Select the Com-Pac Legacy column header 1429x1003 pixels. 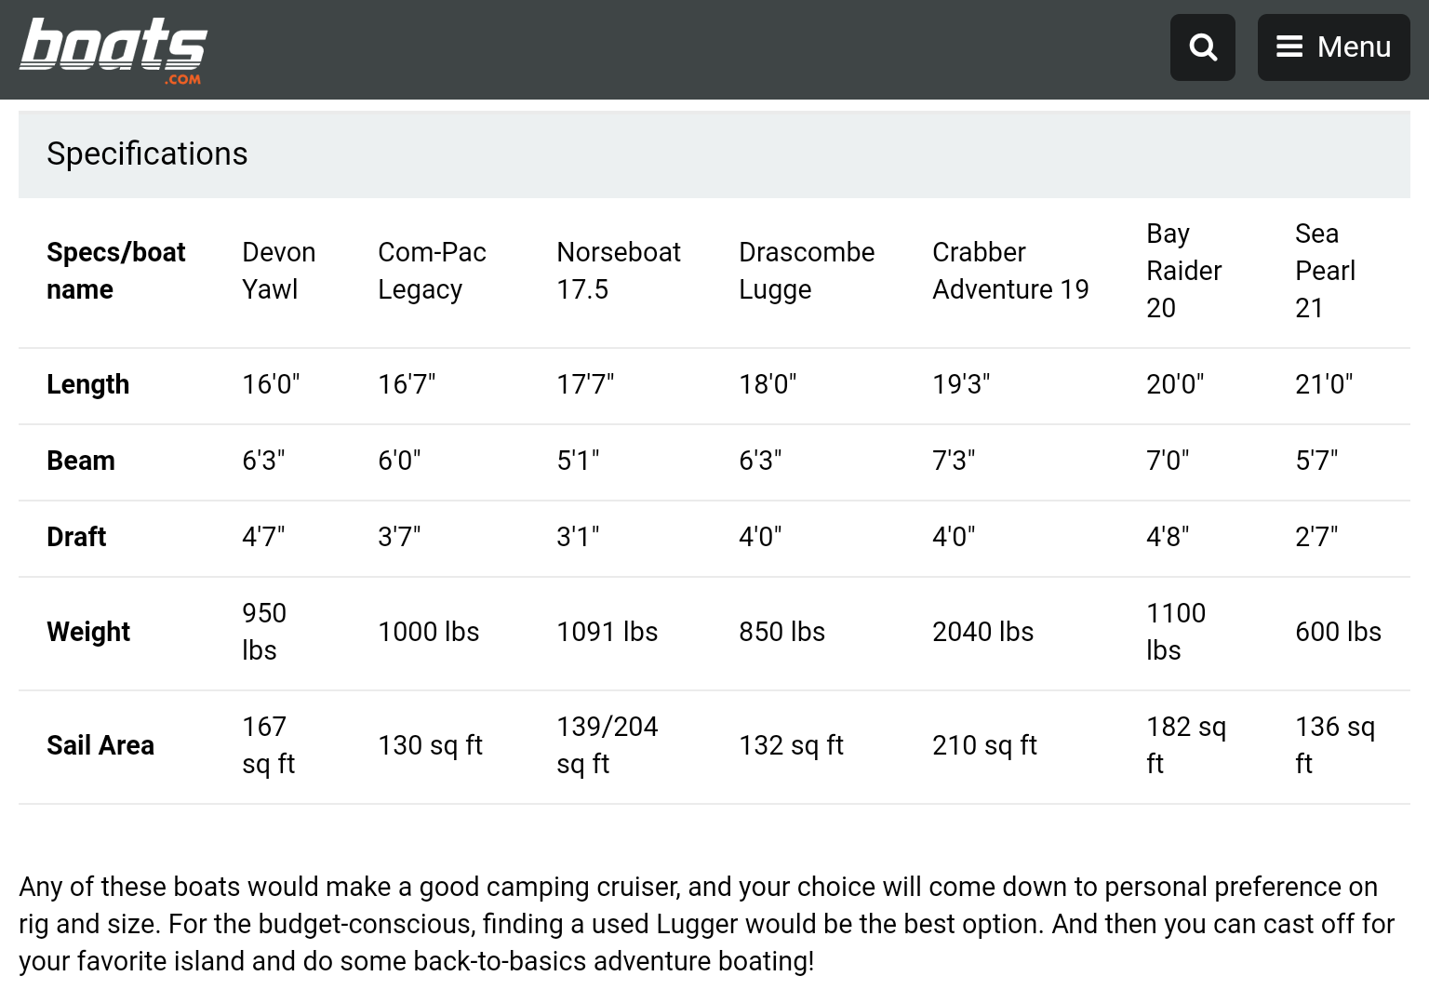432,271
